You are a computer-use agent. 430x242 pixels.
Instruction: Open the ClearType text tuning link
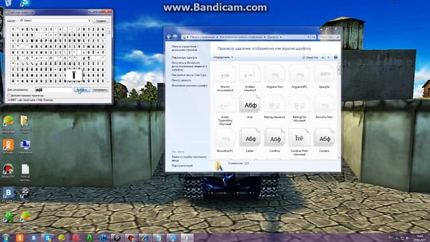[189, 75]
